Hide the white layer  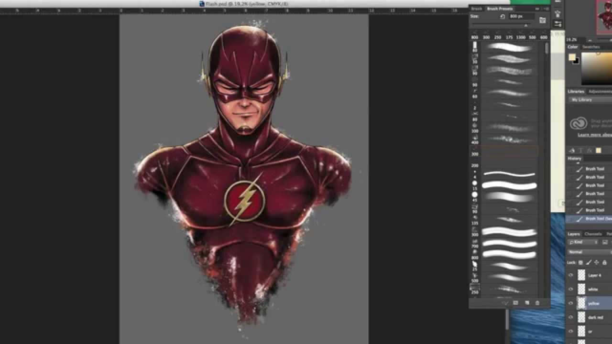point(571,289)
